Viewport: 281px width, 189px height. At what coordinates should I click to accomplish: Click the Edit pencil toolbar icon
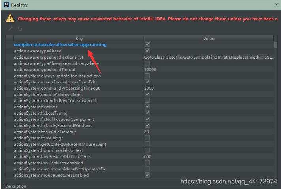coord(10,29)
